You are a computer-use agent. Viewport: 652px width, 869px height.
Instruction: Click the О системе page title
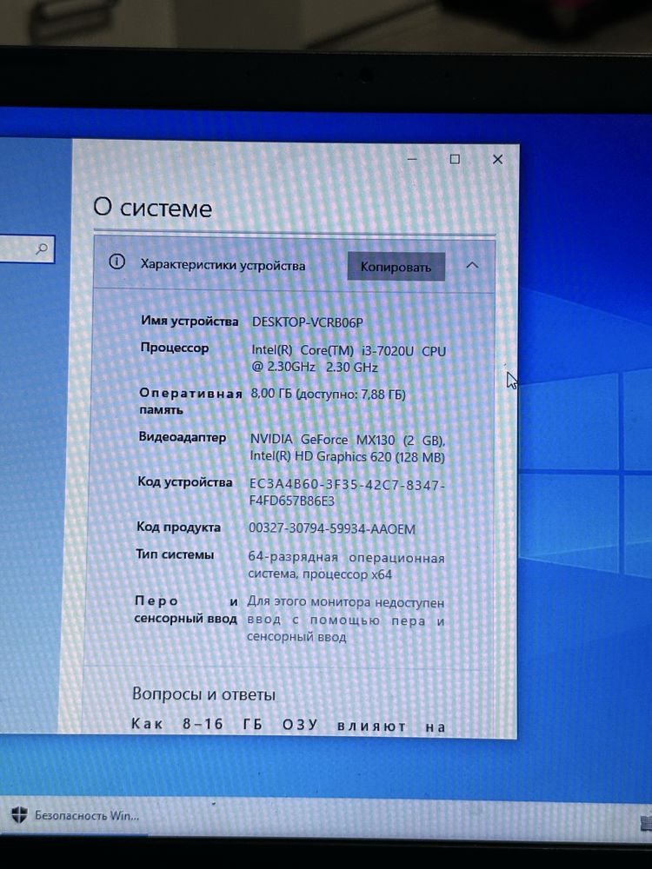152,208
